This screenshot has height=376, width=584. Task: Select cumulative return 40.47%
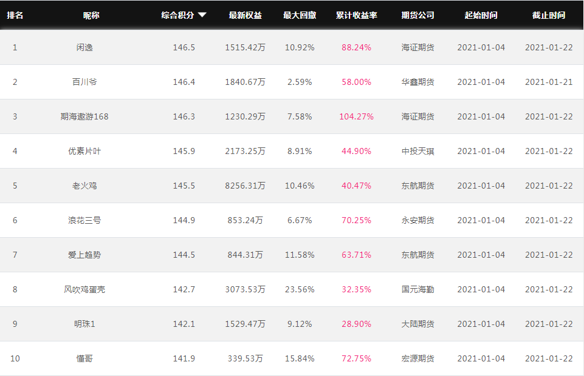click(357, 186)
